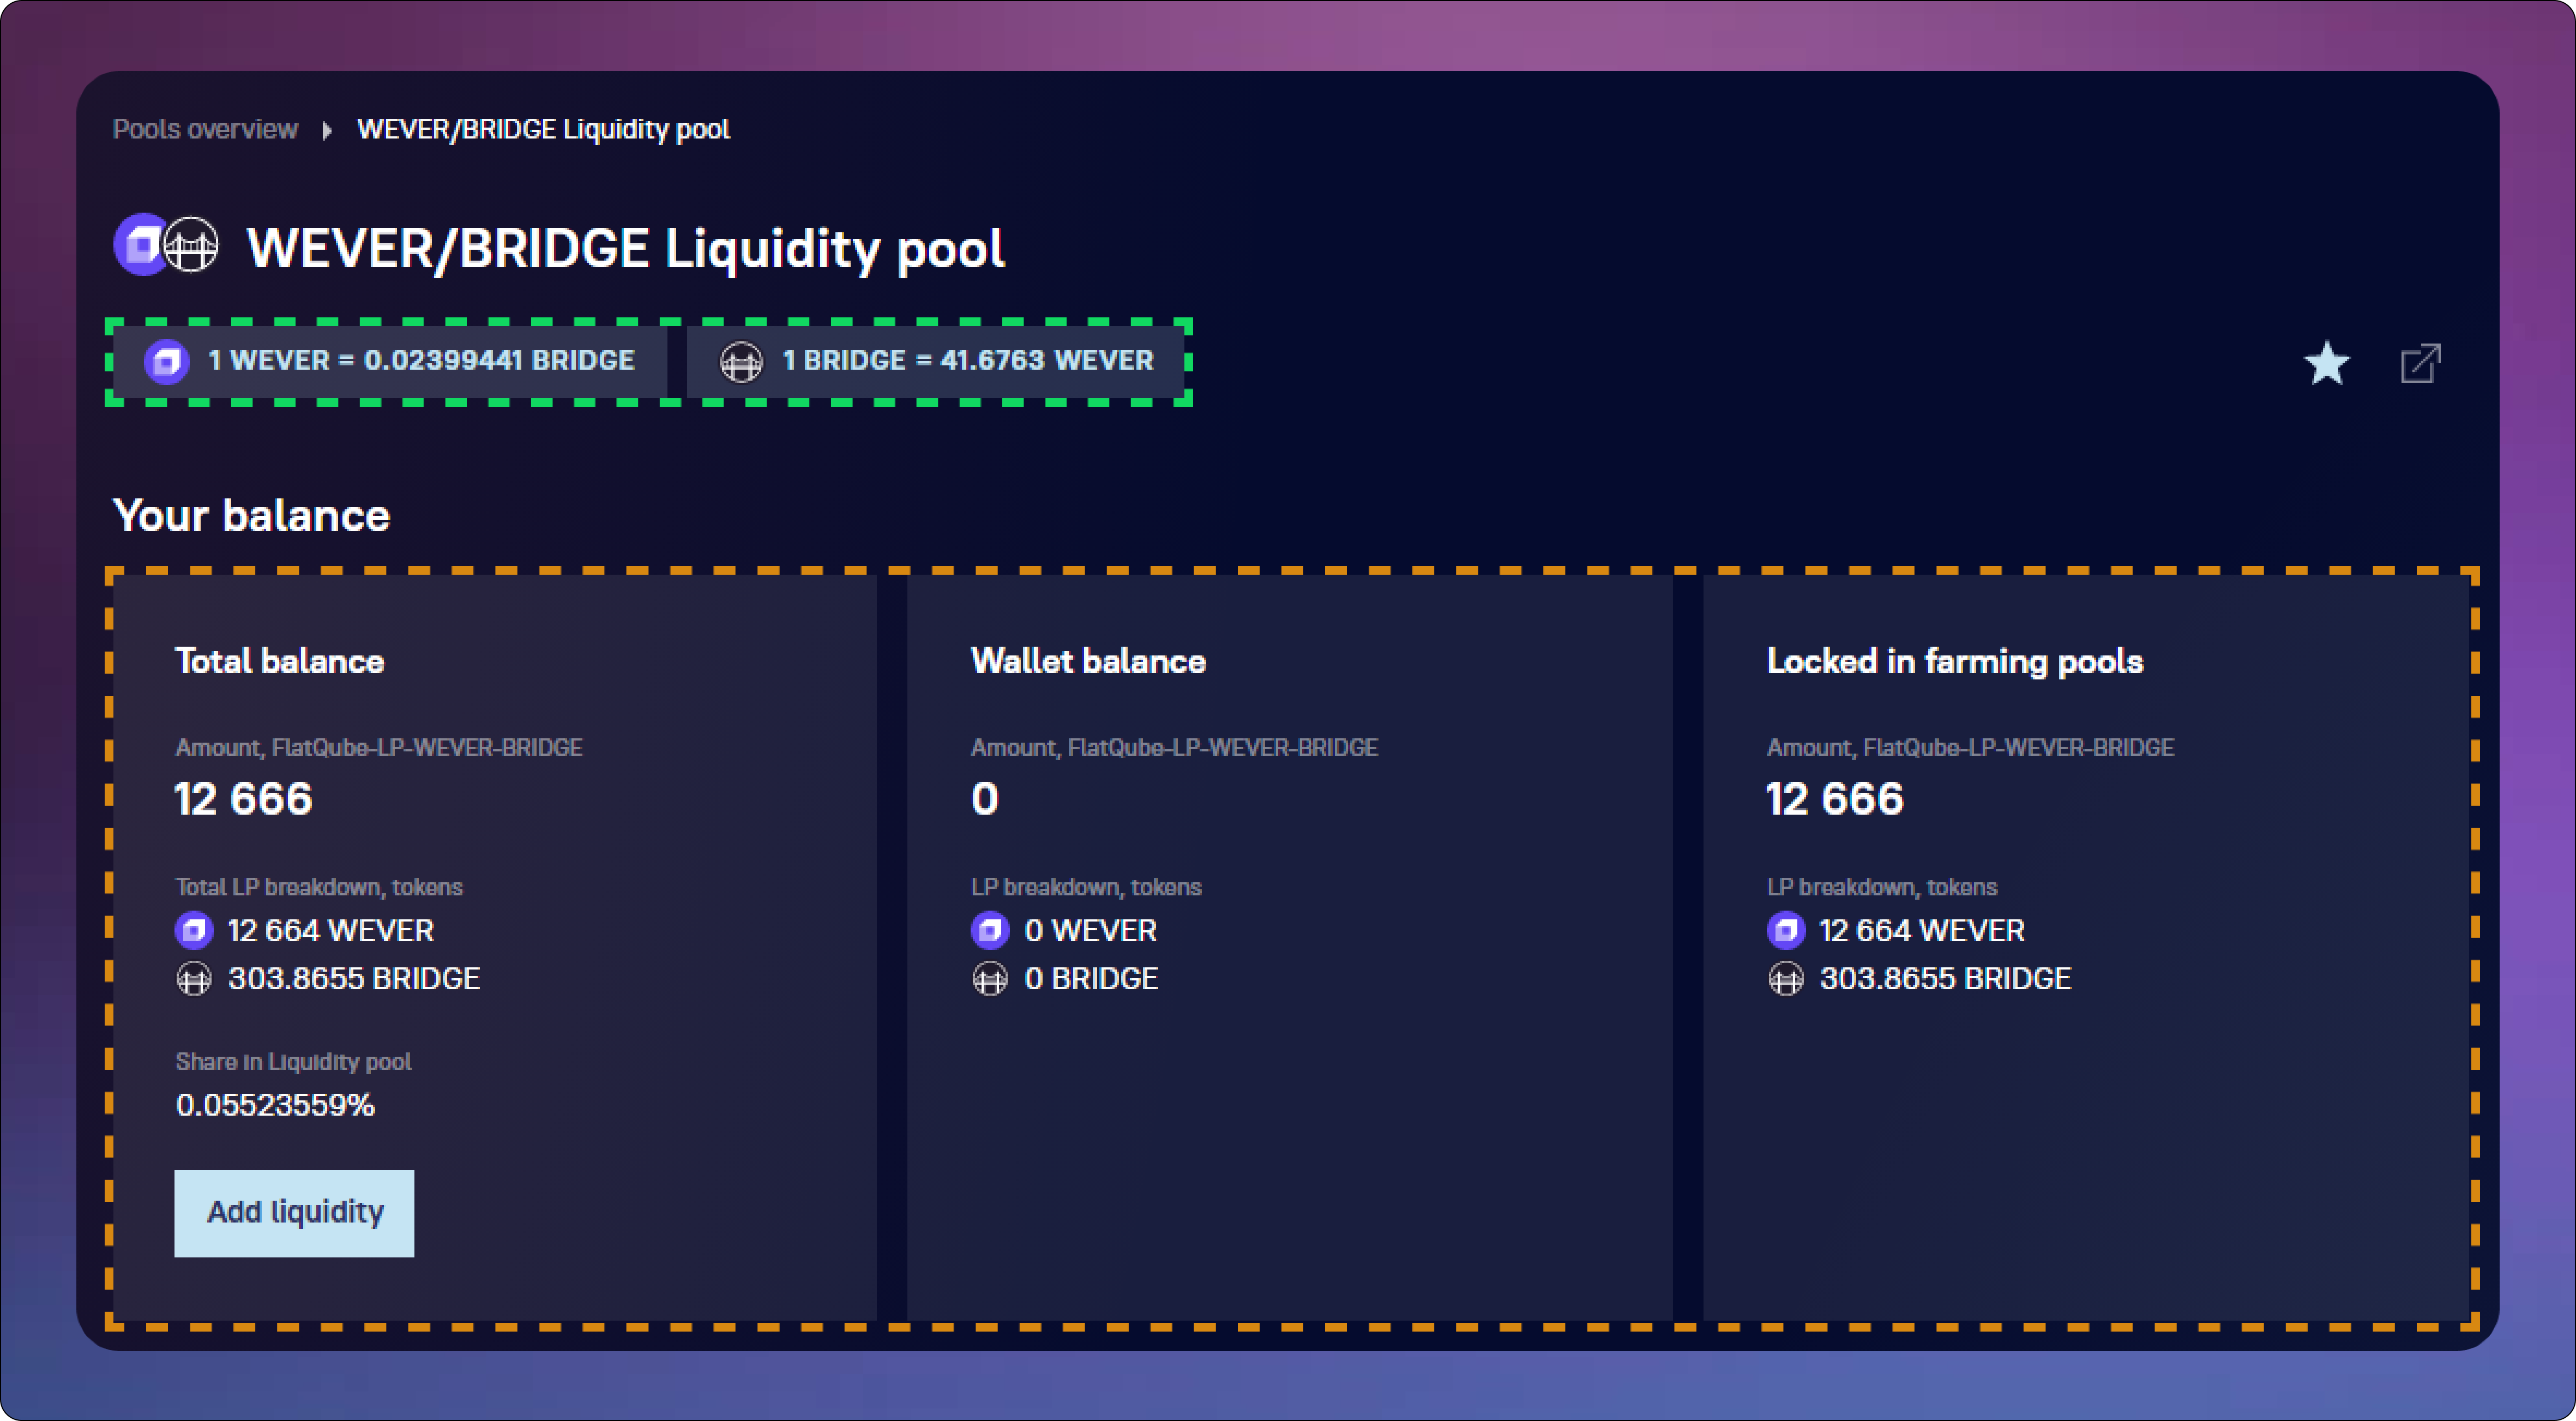The image size is (2576, 1421).
Task: Click WEVER icon beside 0 WEVER in Wallet balance
Action: pyautogui.click(x=990, y=931)
